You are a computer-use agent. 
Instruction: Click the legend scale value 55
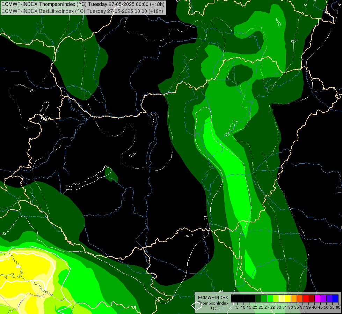coord(332,307)
